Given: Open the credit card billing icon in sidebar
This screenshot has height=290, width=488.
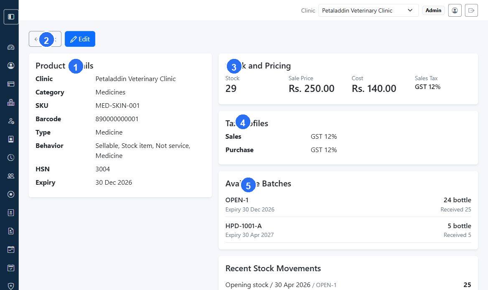Looking at the screenshot, I should click(x=11, y=84).
